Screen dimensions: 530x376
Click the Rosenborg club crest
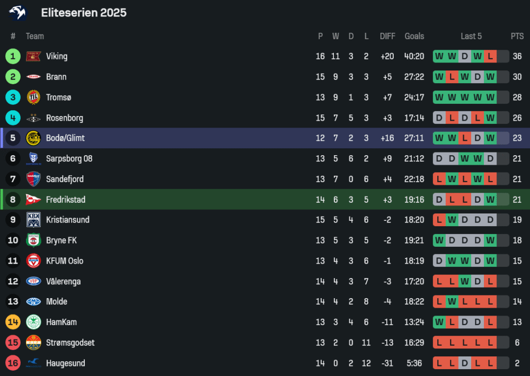[33, 118]
